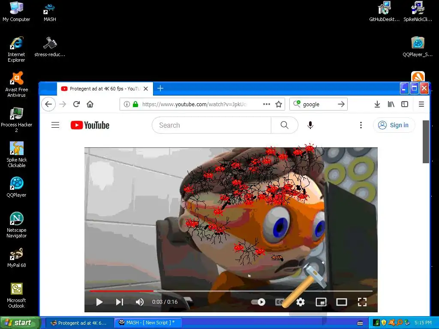Skip to next video
The width and height of the screenshot is (439, 329).
[120, 302]
